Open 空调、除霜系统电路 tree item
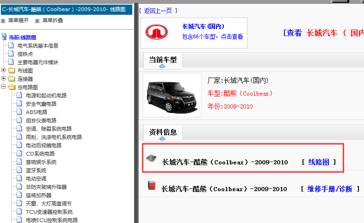This screenshot has height=223, width=364. 49,129
